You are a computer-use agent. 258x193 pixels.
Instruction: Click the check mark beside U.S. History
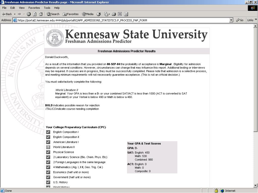(x=48, y=182)
